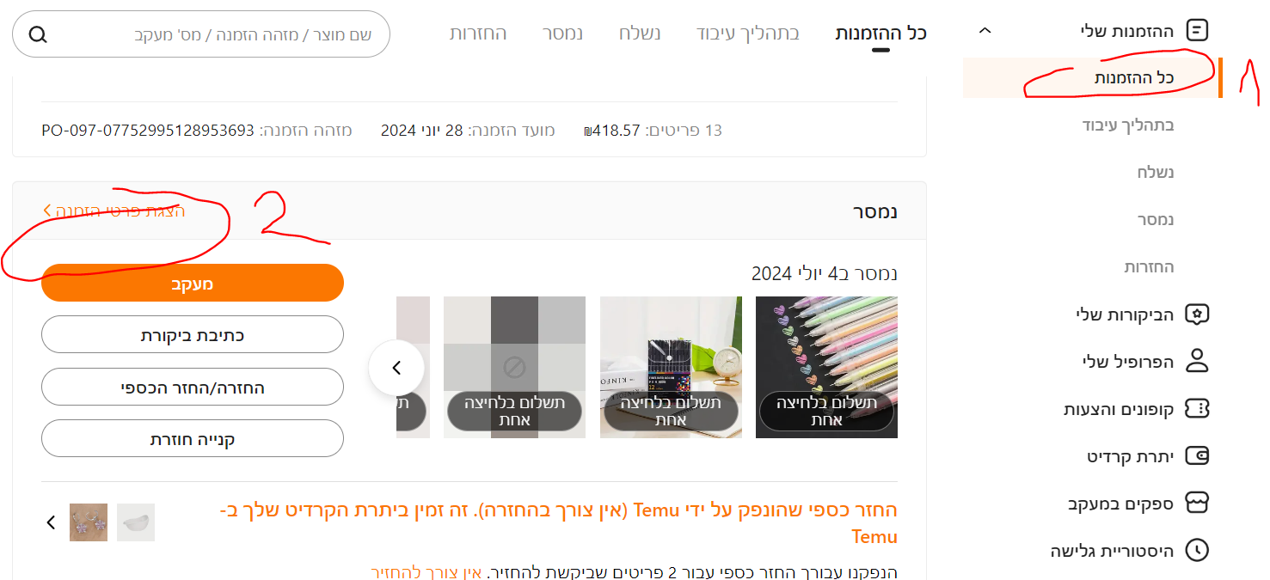Show more order item images with arrow
The image size is (1270, 580).
[396, 368]
